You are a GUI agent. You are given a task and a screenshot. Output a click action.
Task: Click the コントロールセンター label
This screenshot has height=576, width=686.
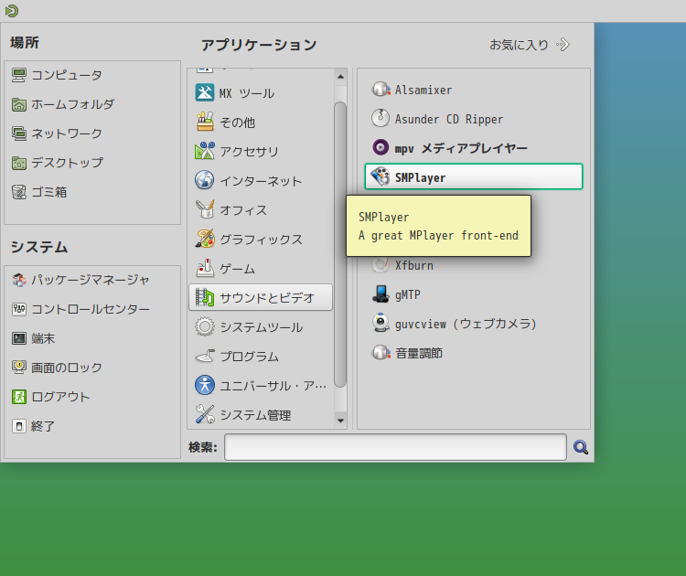(x=91, y=310)
